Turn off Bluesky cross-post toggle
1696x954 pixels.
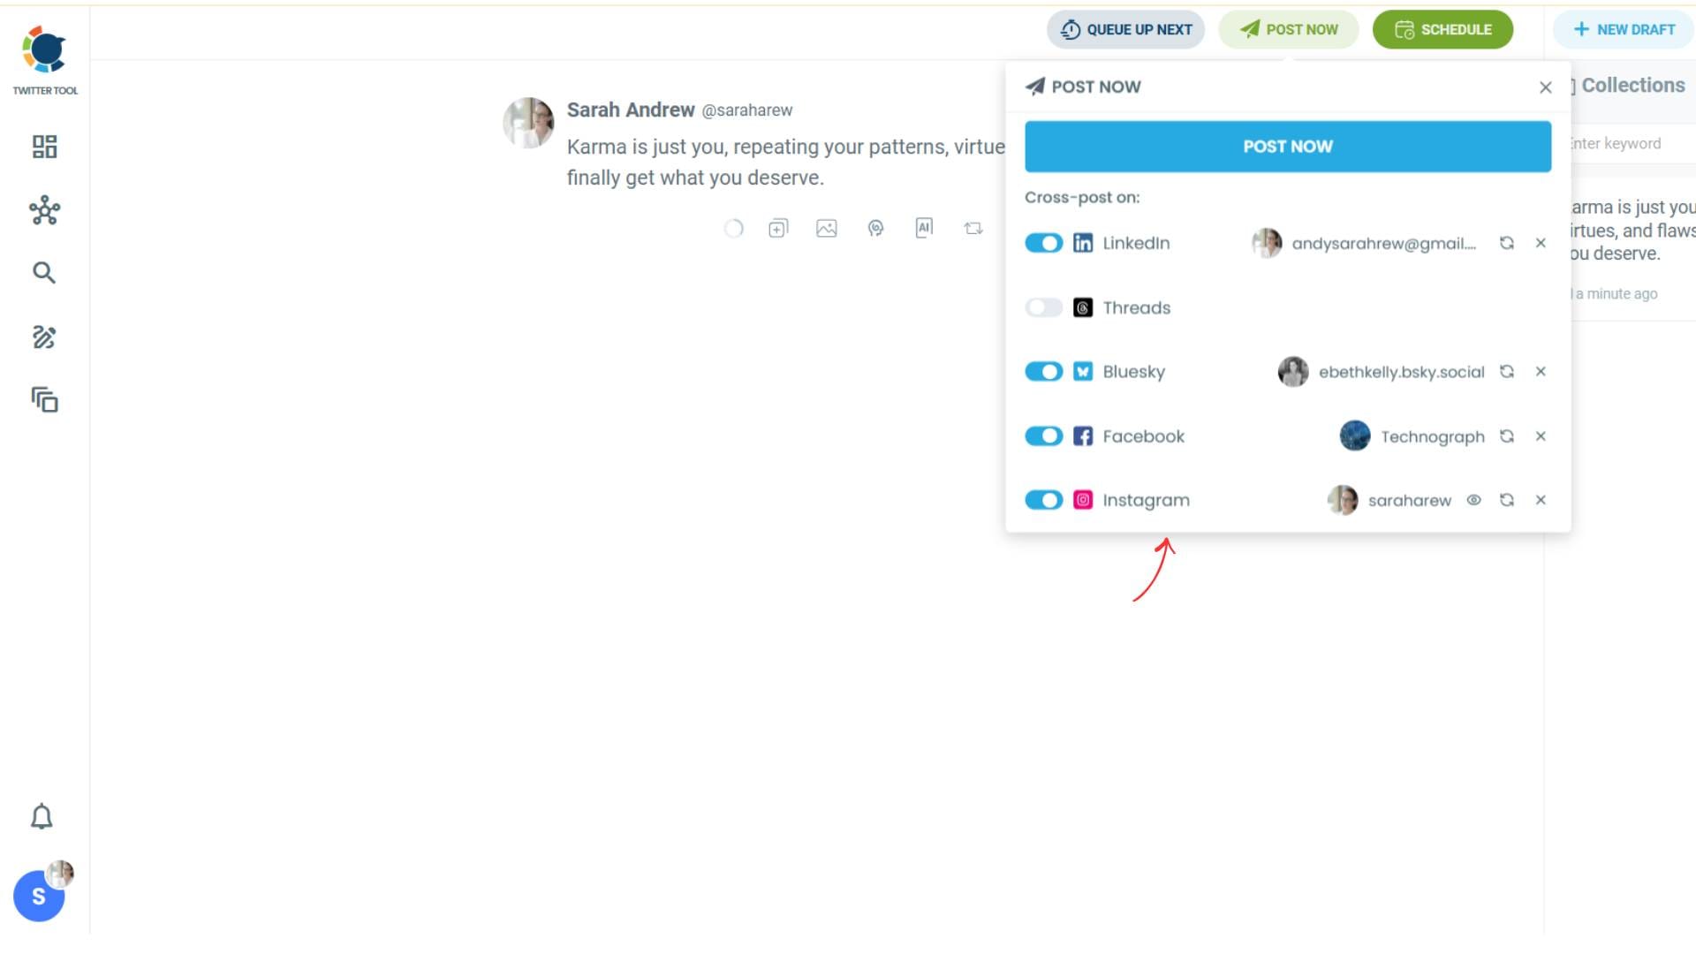[1043, 372]
